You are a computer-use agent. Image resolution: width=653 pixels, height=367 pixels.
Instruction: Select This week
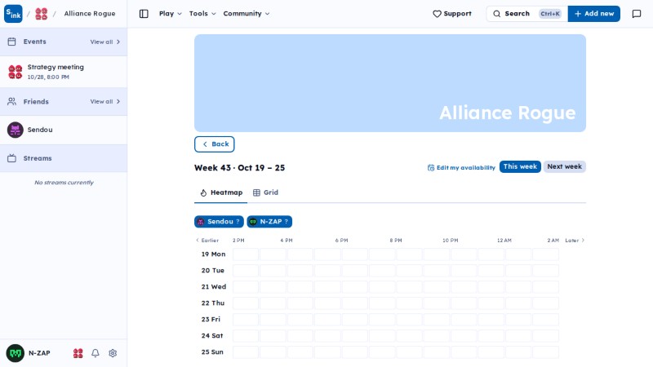click(x=520, y=167)
